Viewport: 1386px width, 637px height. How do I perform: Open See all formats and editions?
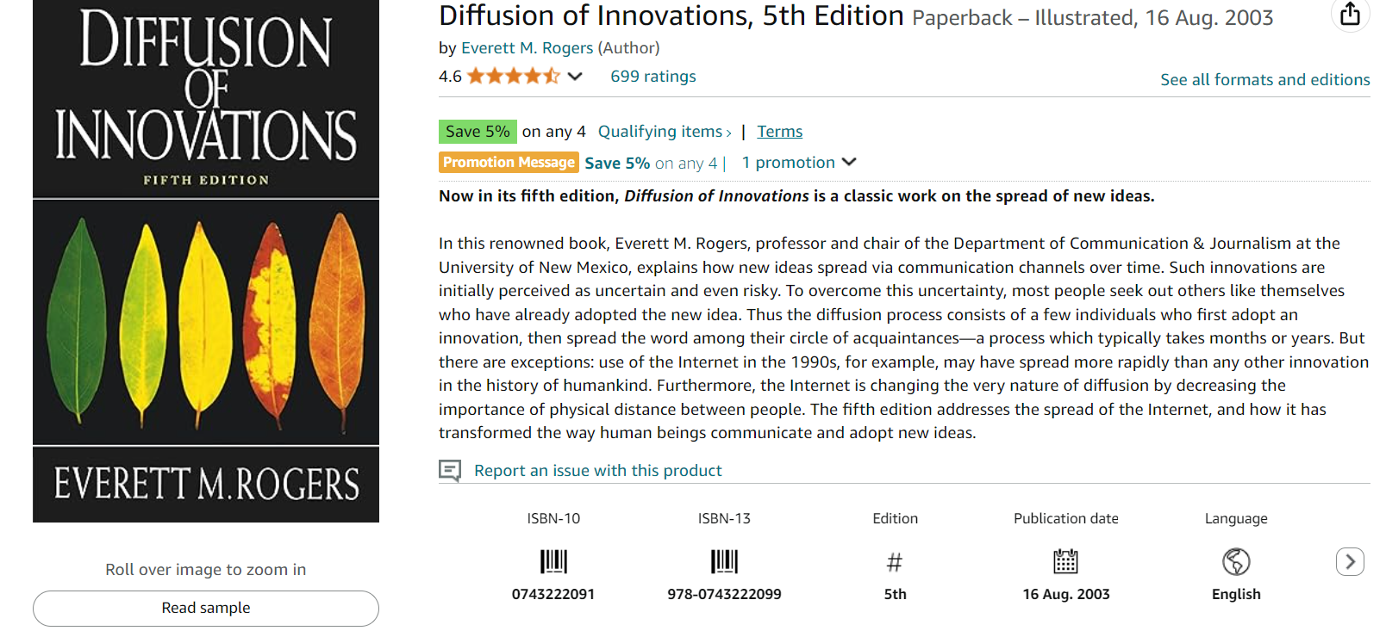(1264, 80)
